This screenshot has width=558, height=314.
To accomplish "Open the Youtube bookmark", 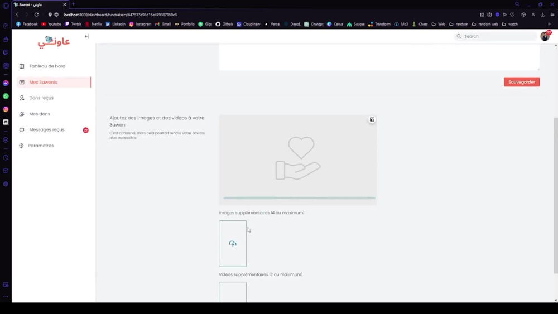I will pyautogui.click(x=51, y=24).
